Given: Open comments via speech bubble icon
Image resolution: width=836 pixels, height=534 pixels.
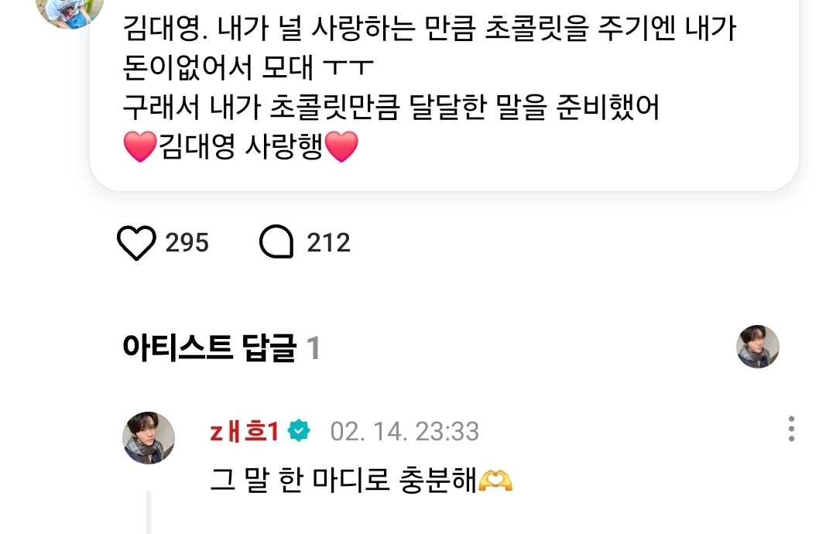Looking at the screenshot, I should 276,242.
